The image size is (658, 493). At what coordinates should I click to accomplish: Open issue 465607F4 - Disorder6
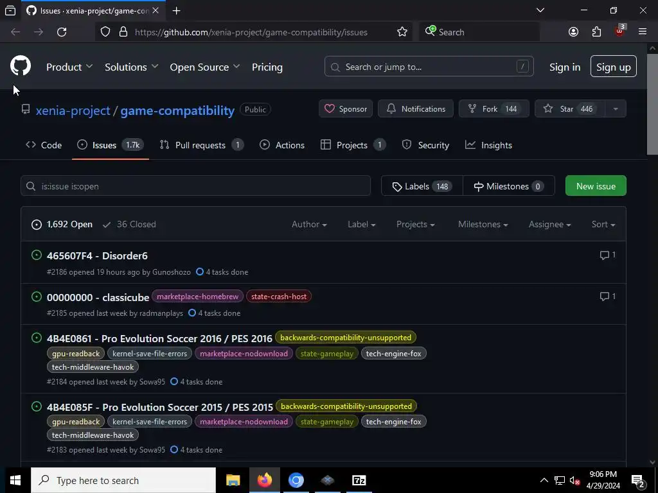tap(97, 255)
